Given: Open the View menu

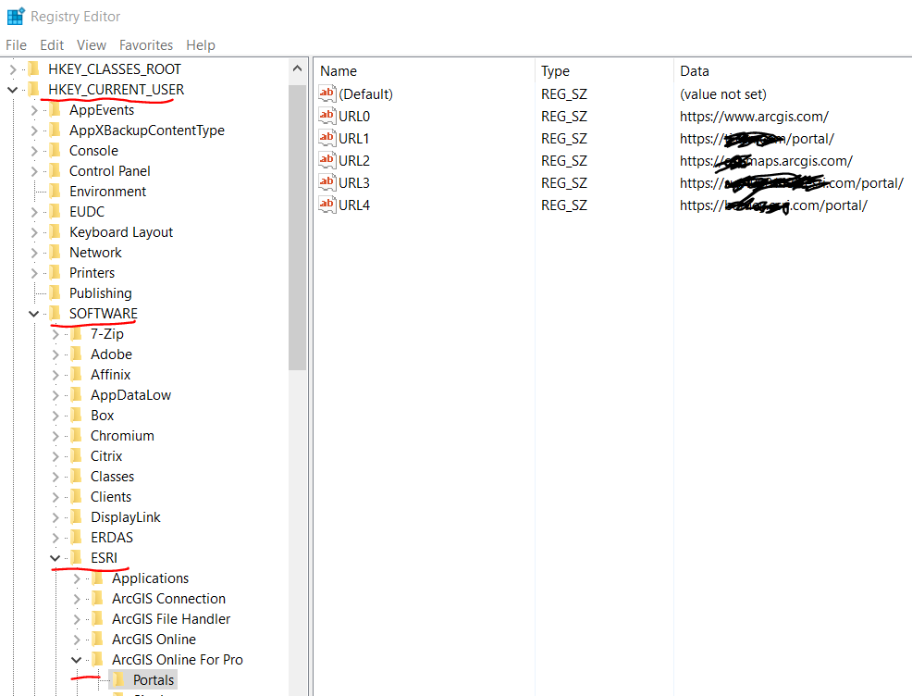Looking at the screenshot, I should (x=92, y=44).
